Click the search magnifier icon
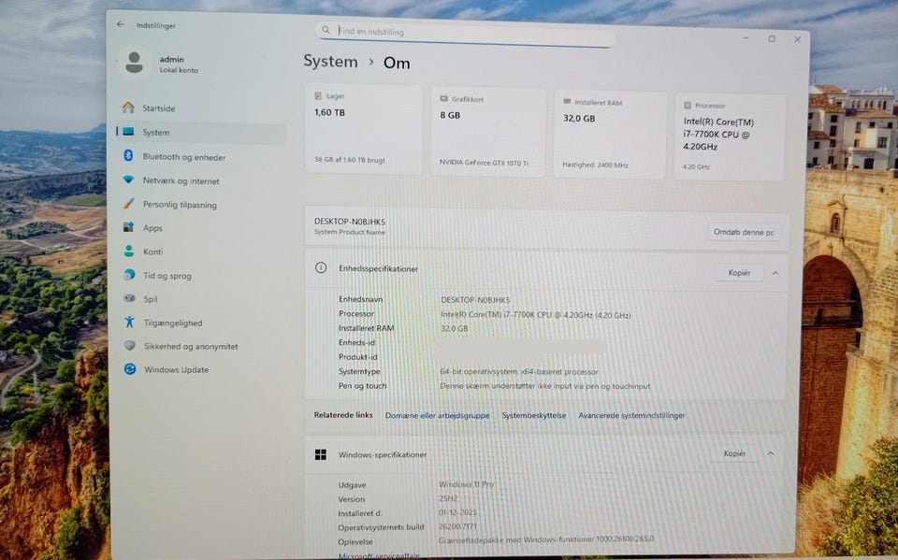This screenshot has width=898, height=560. (x=326, y=30)
